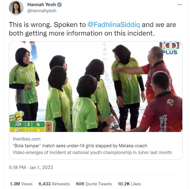Open the volleyball incident preview image

[x=96, y=87]
